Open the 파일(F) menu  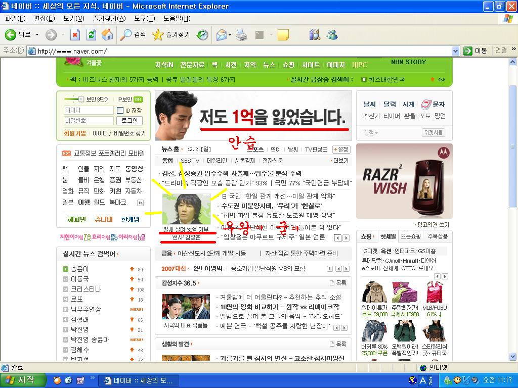point(15,19)
